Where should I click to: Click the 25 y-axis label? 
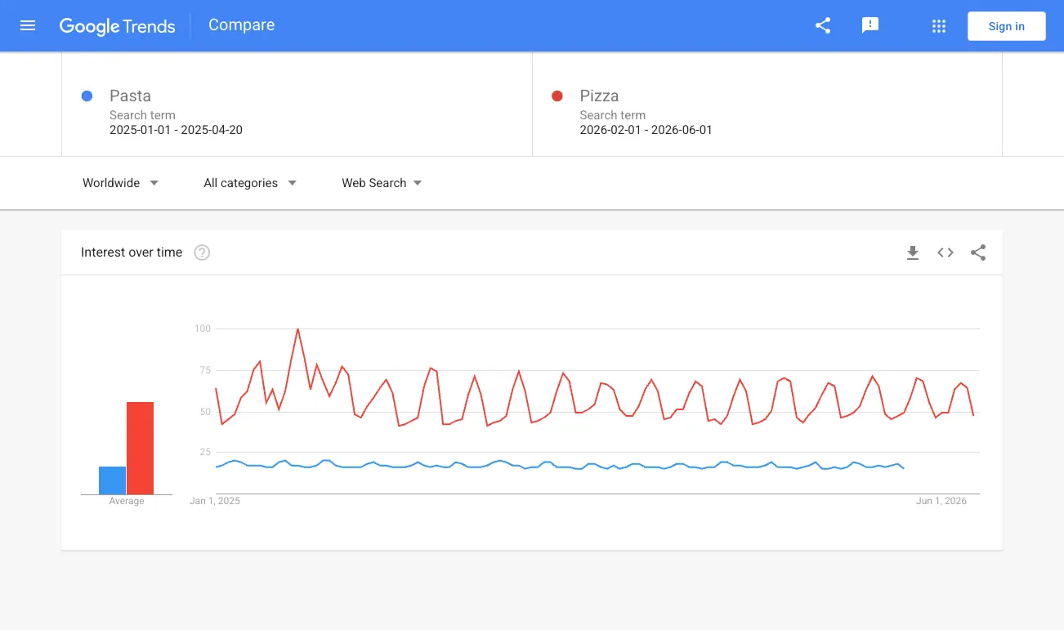pyautogui.click(x=204, y=452)
